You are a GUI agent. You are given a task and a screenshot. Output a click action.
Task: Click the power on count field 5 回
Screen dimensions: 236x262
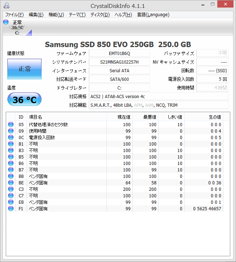(x=213, y=79)
